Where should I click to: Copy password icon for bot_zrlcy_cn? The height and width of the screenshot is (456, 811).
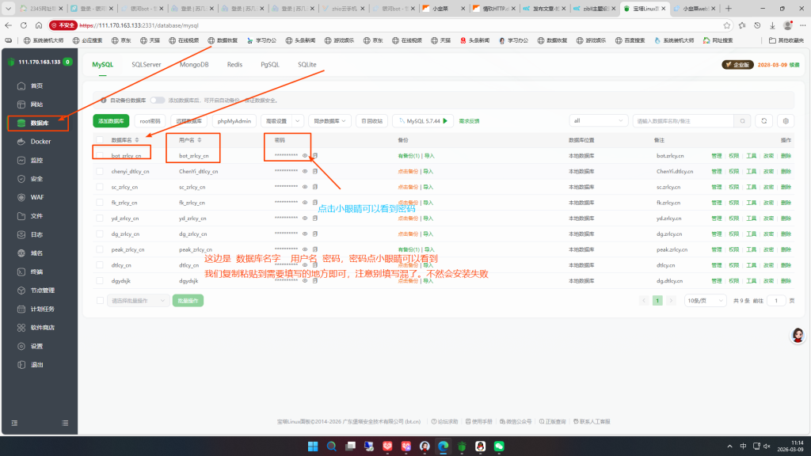315,156
